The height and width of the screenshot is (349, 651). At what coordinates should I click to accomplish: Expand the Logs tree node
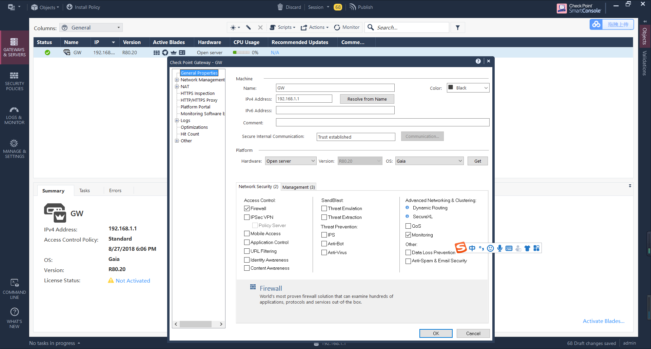pyautogui.click(x=177, y=121)
